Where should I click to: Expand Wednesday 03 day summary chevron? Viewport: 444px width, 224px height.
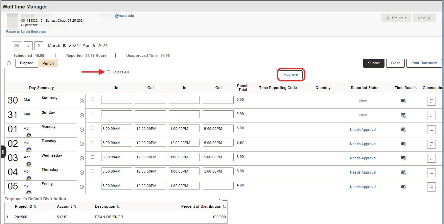(x=81, y=158)
